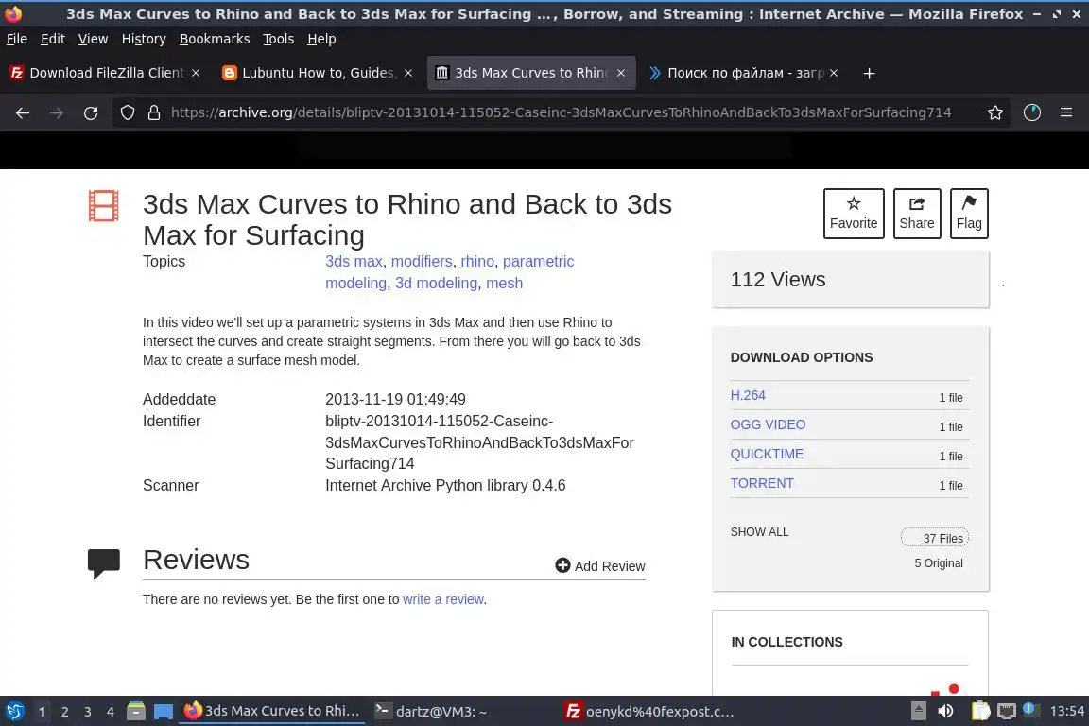
Task: Click the Favorite star button
Action: [x=854, y=214]
